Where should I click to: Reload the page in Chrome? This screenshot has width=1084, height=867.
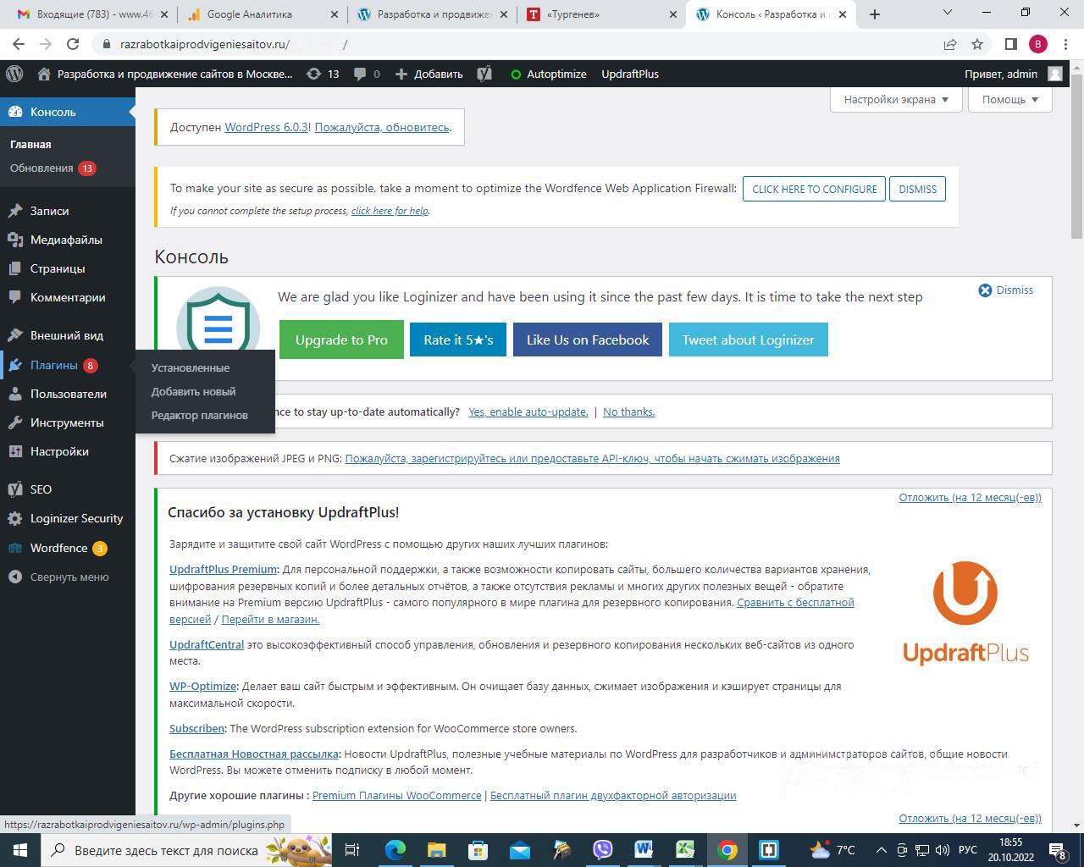pos(73,44)
